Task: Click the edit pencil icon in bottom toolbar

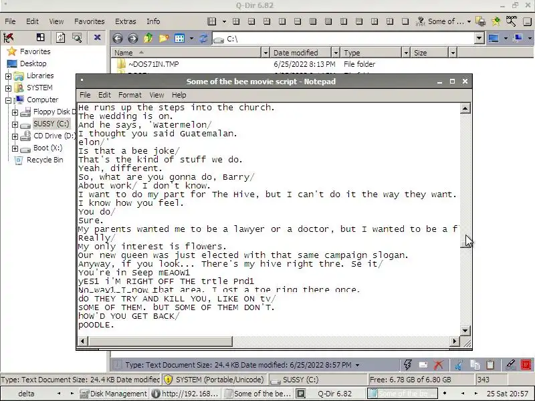Action: click(x=510, y=364)
